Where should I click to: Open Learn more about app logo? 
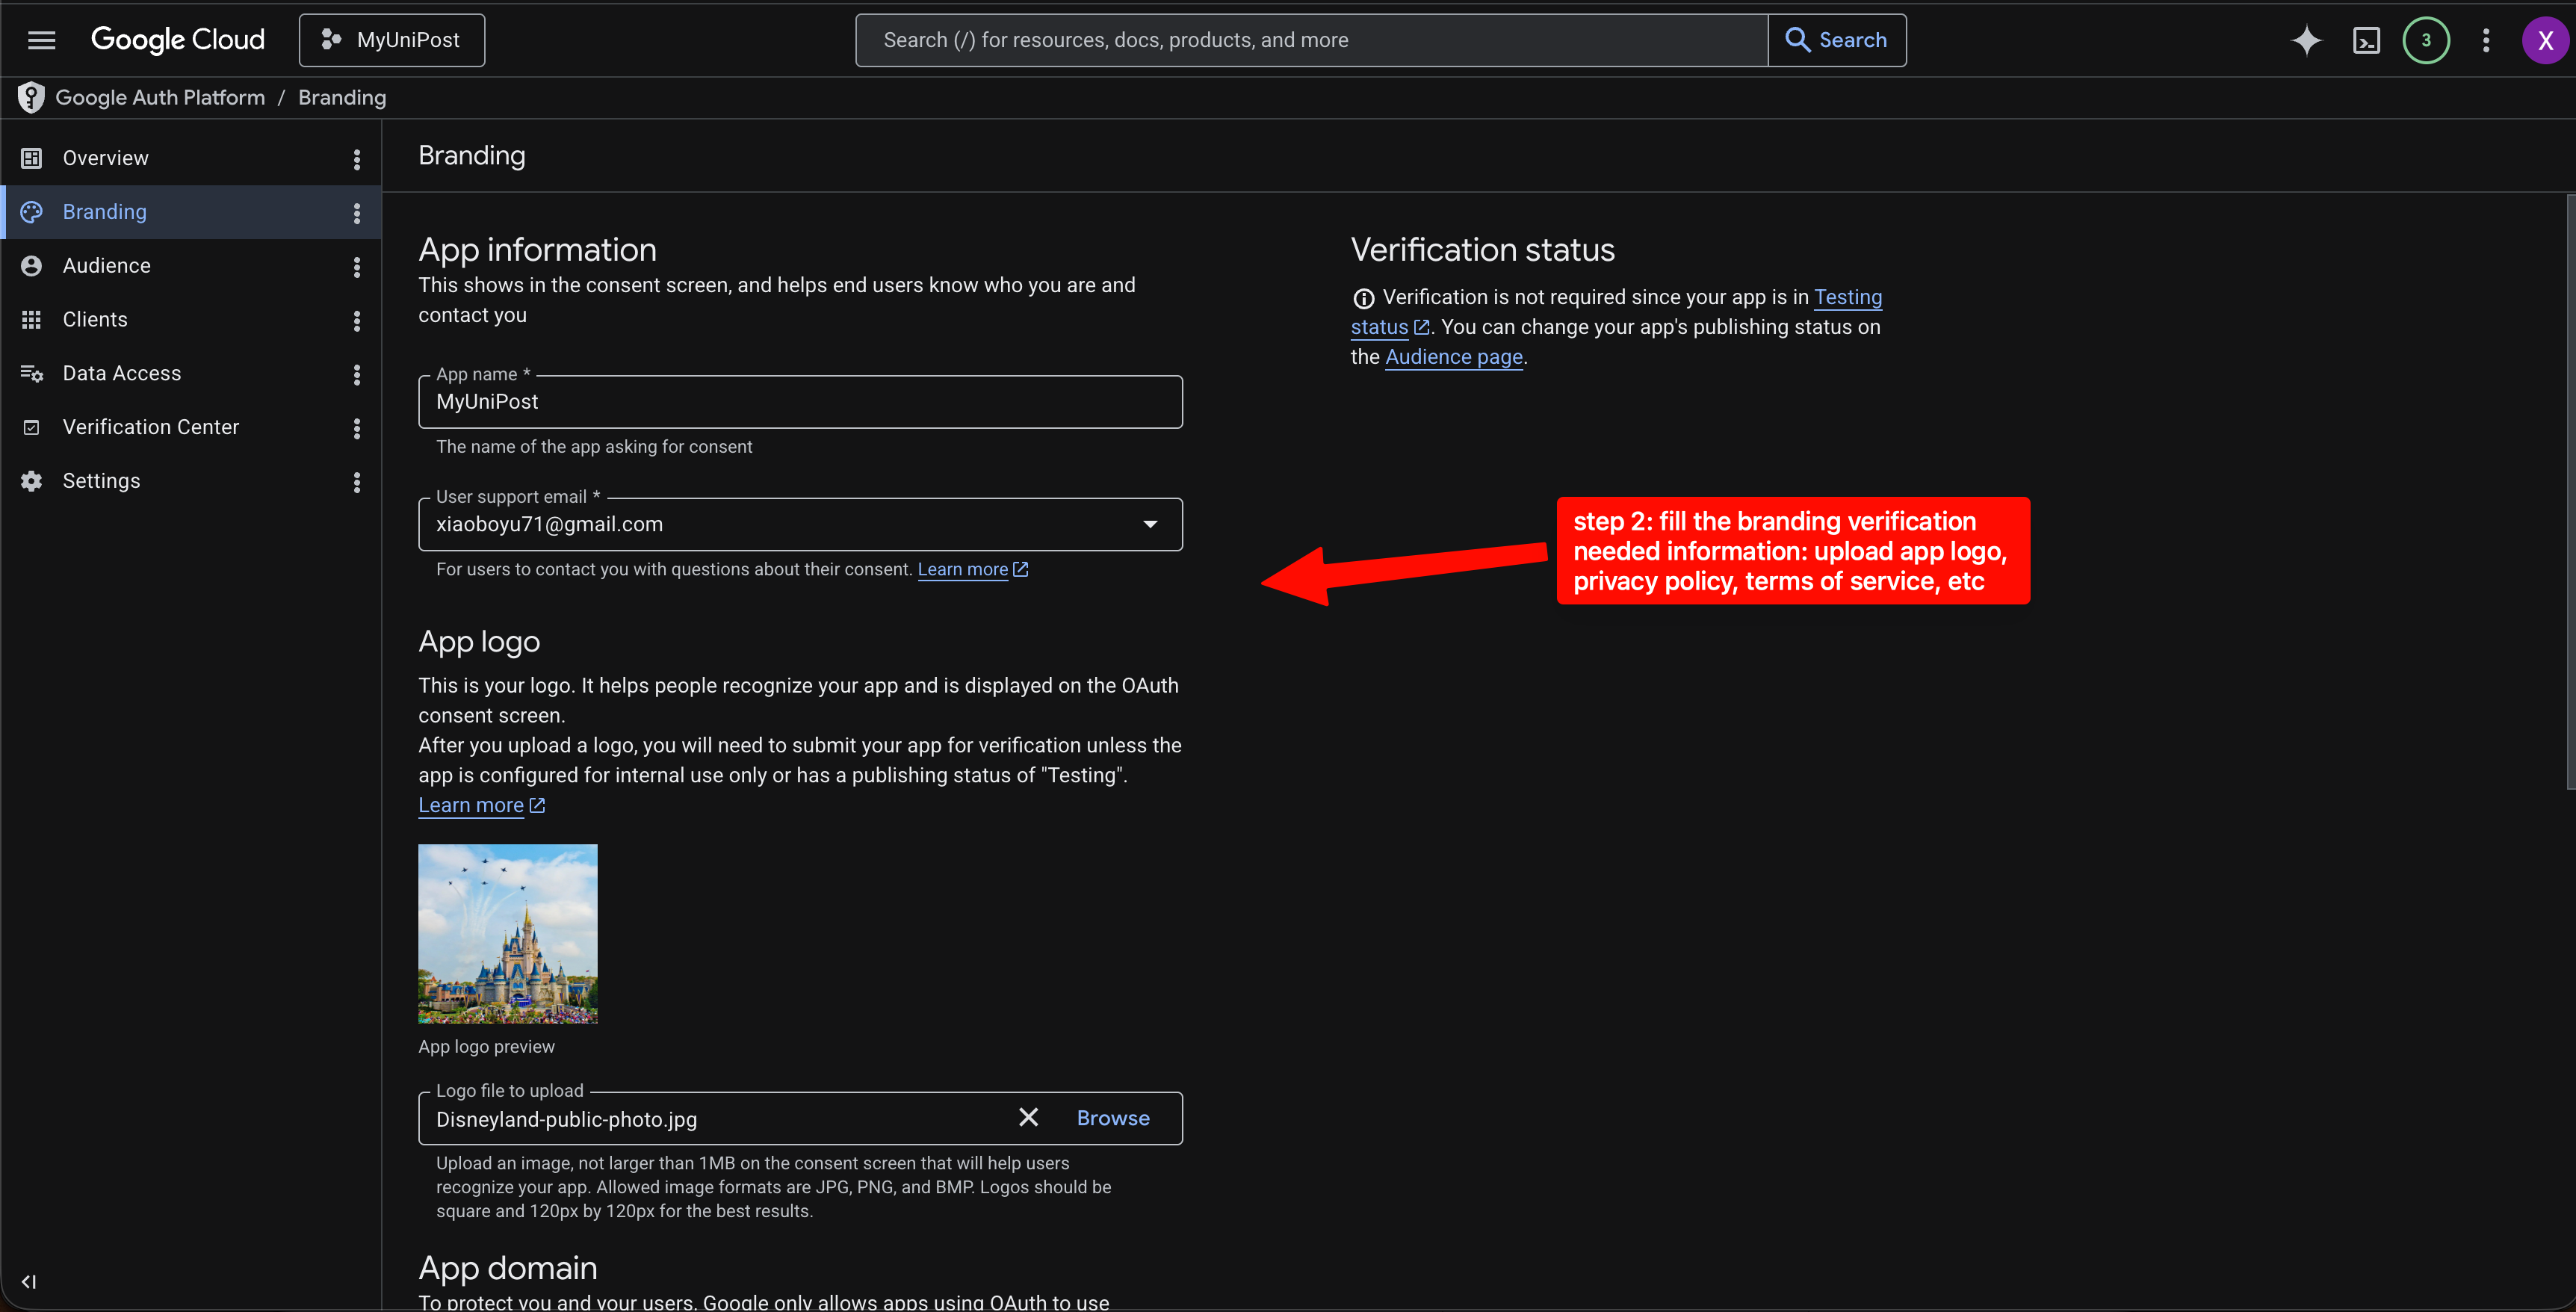point(481,805)
